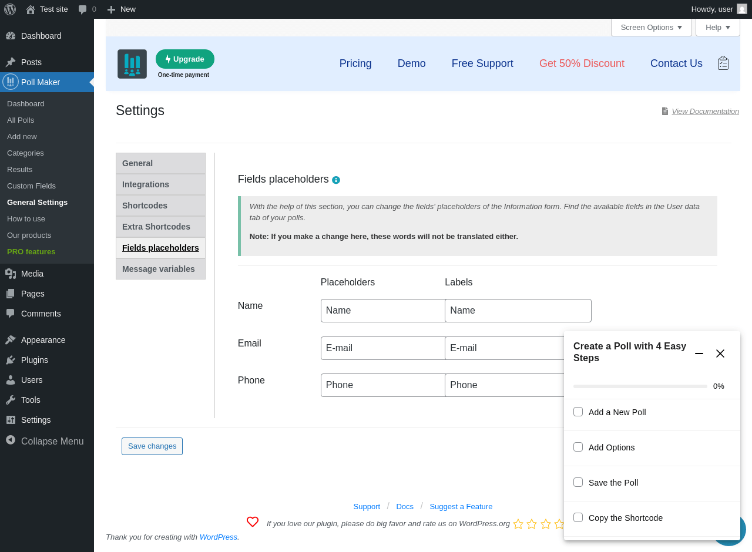Open Tools wrench icon in sidebar

[11, 400]
